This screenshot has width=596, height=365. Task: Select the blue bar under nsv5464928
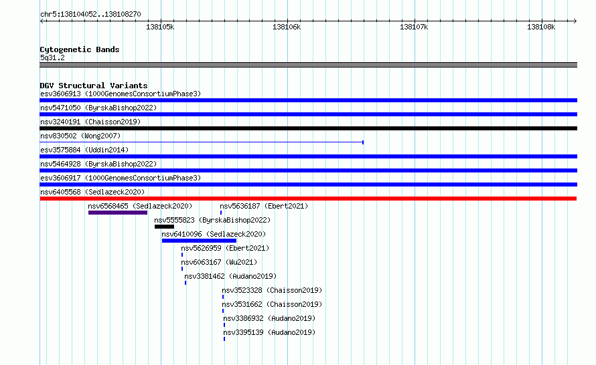coord(308,170)
